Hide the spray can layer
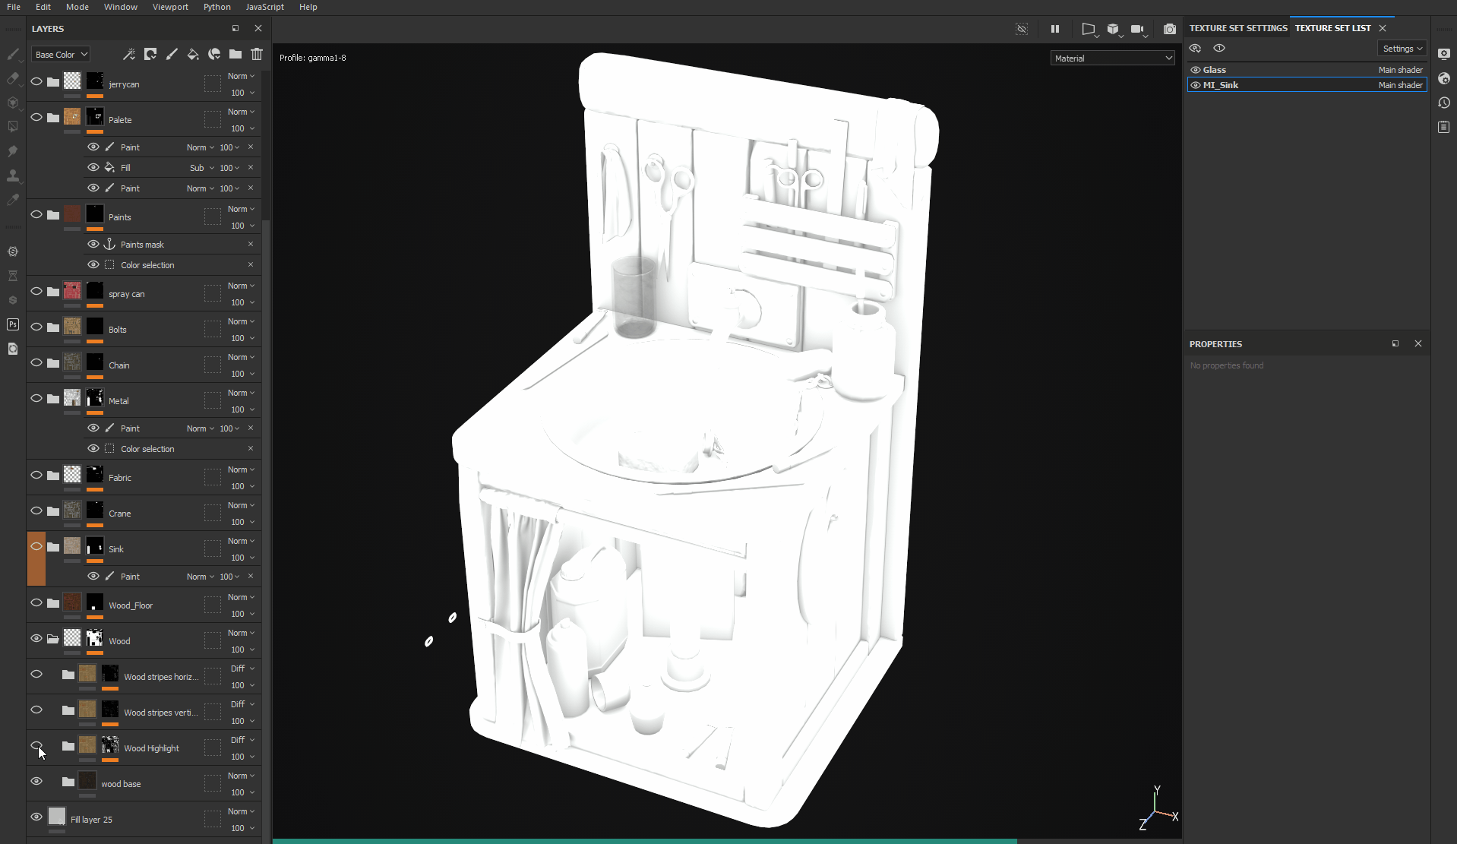 pyautogui.click(x=36, y=291)
